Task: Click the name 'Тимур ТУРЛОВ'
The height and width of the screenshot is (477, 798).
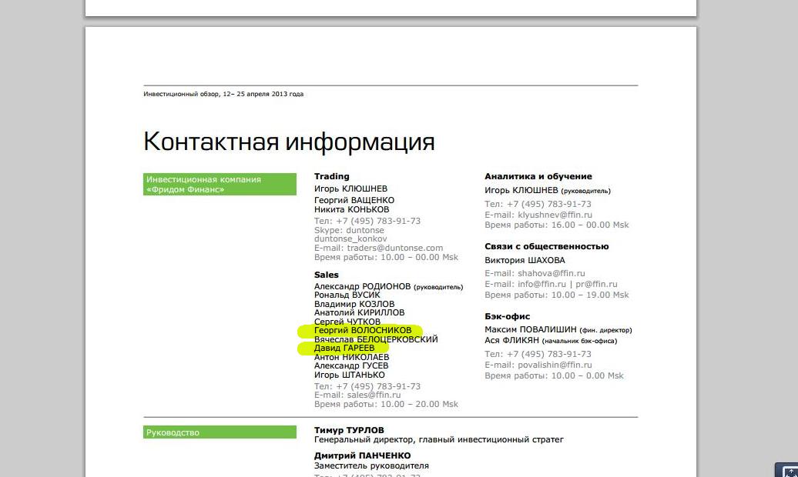Action: pyautogui.click(x=349, y=430)
